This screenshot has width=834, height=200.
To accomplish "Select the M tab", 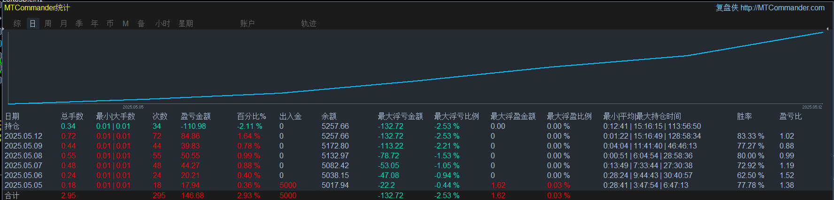I will click(x=125, y=23).
